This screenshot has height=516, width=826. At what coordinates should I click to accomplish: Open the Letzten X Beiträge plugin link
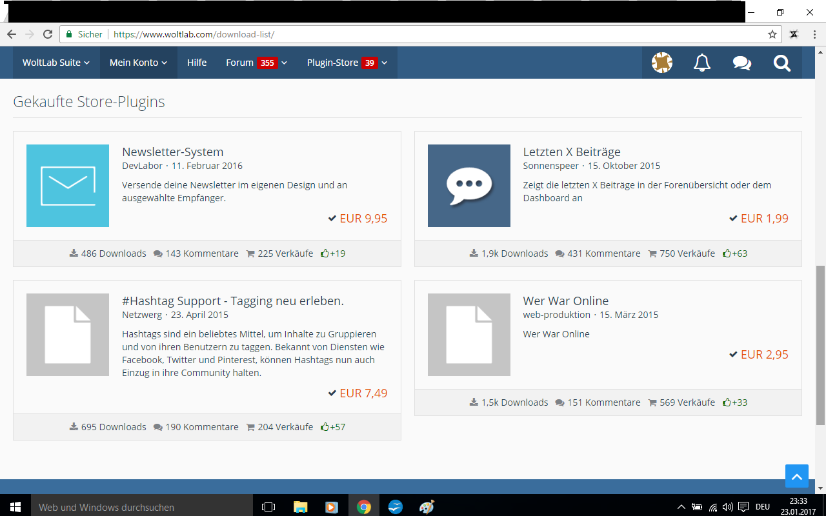(572, 152)
